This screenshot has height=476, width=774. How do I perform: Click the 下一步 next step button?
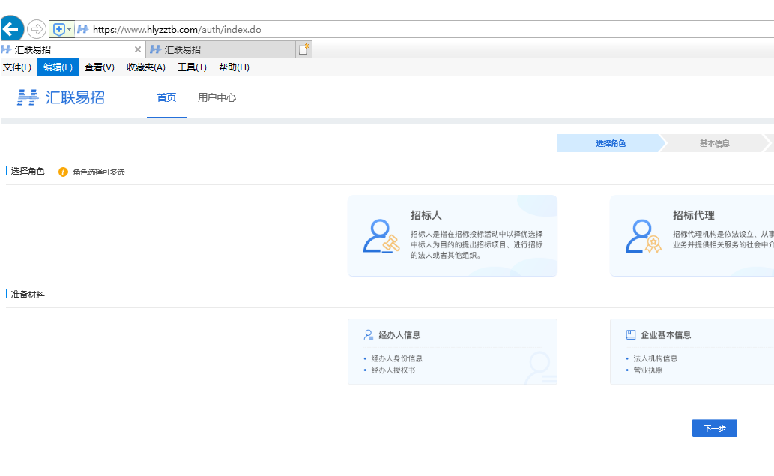pyautogui.click(x=714, y=428)
